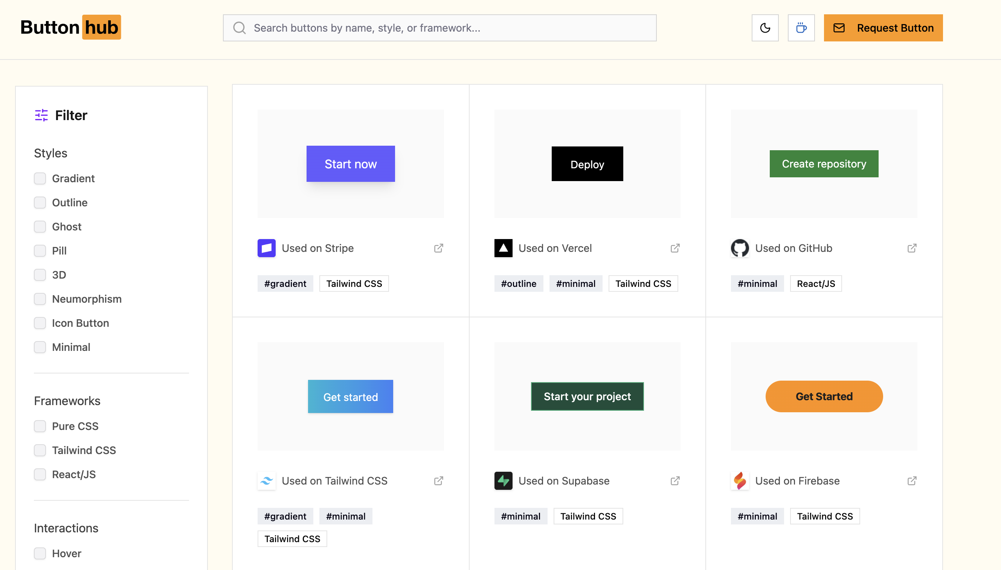Click the Buy Me a Coffee cup icon
The height and width of the screenshot is (570, 1001).
click(x=801, y=27)
